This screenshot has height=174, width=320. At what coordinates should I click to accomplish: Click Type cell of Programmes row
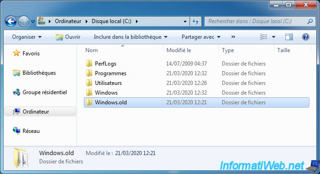click(x=243, y=73)
